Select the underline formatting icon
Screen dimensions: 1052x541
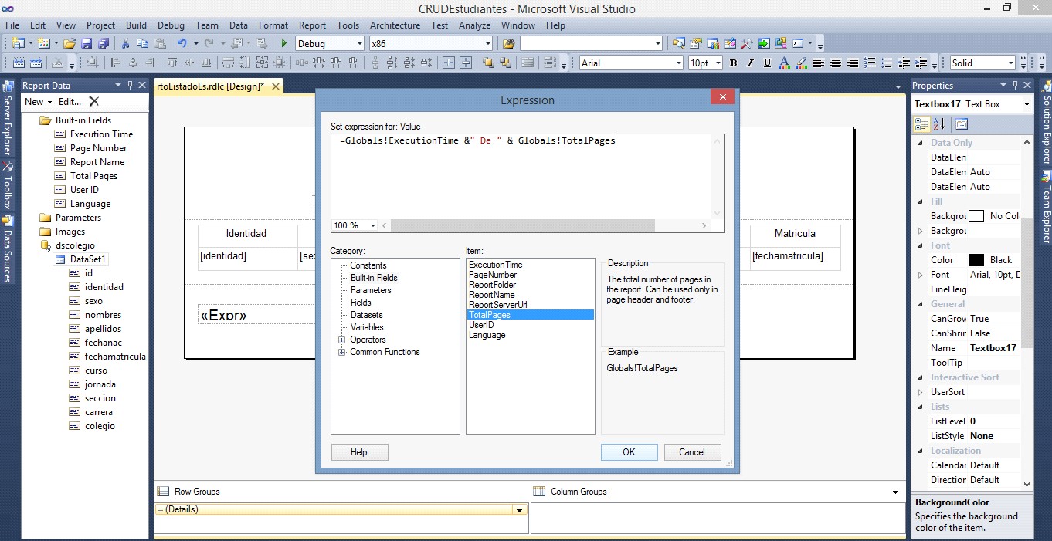pos(767,63)
